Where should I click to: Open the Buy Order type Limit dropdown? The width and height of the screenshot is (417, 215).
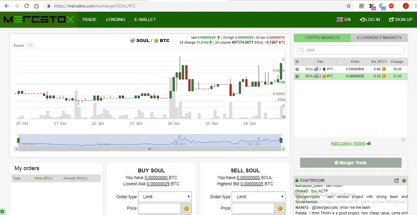pos(165,197)
